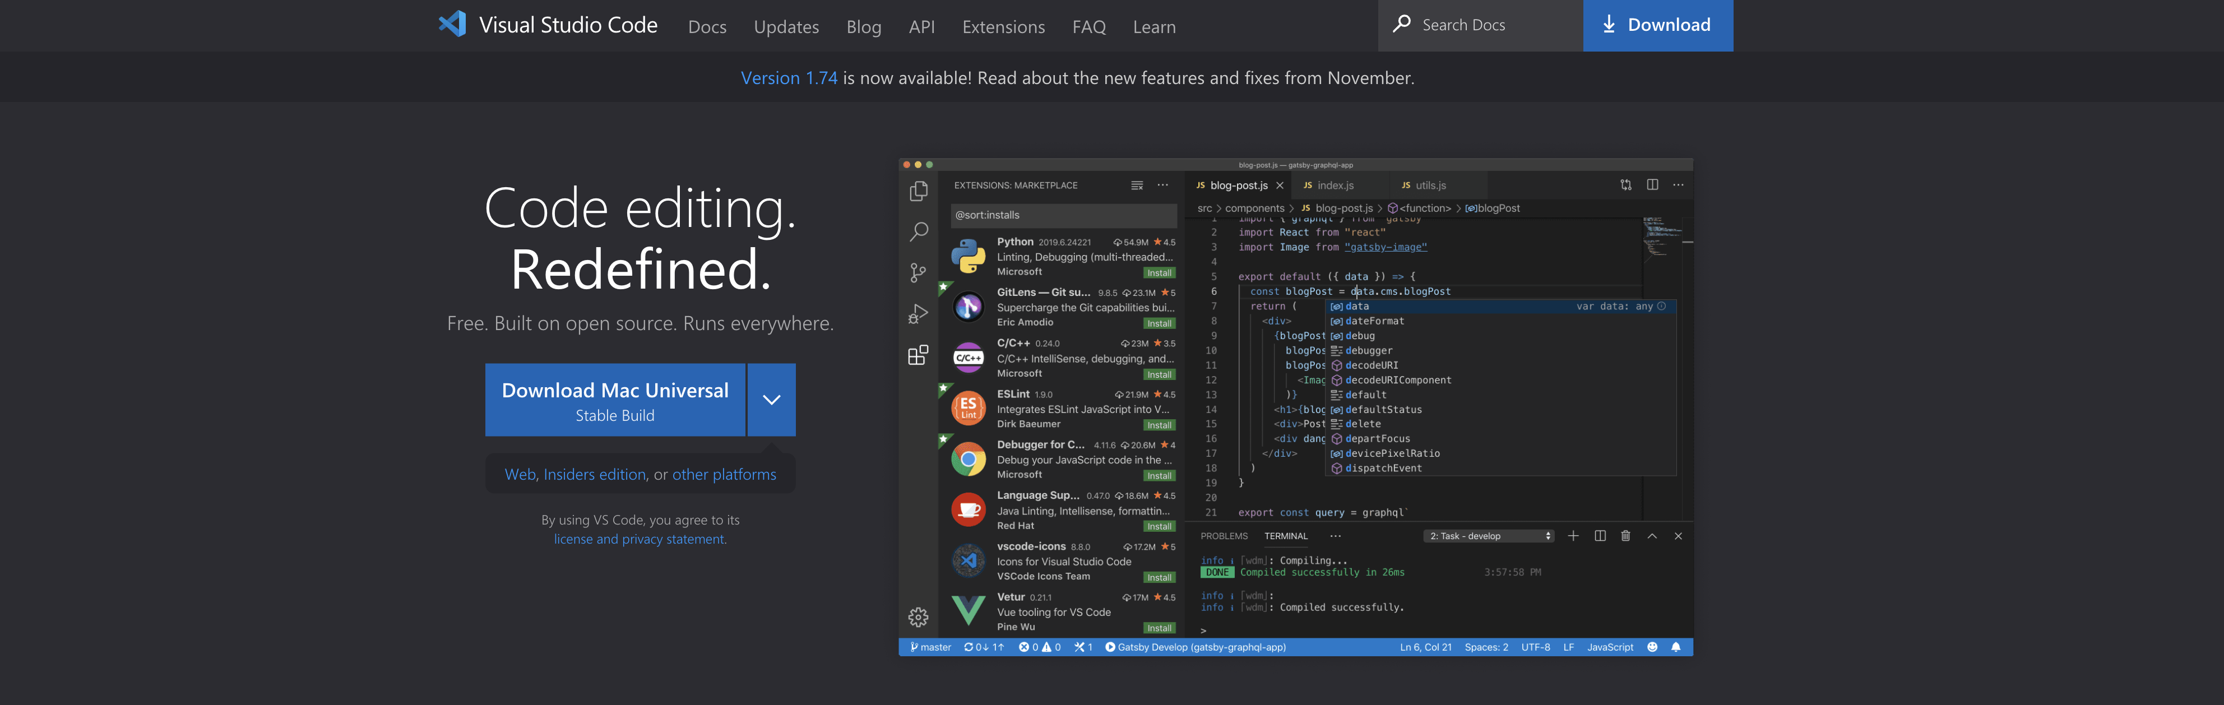This screenshot has height=705, width=2224.
Task: Click the Visual Studio Code logo
Action: (452, 24)
